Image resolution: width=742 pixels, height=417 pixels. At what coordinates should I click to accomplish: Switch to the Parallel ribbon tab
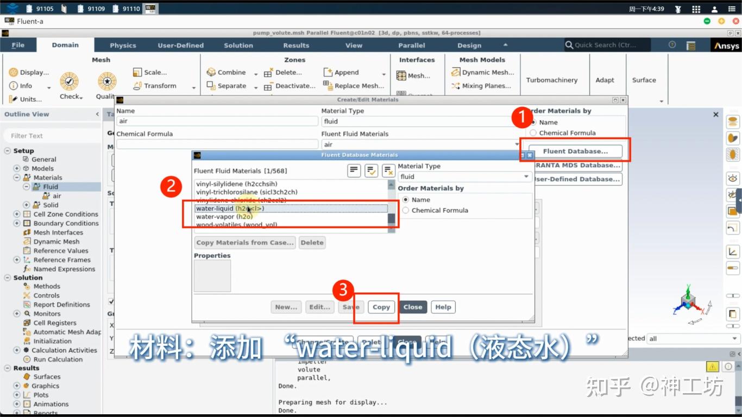412,46
